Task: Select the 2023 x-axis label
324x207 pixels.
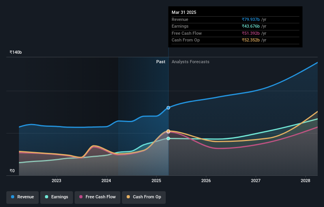Action: click(56, 181)
